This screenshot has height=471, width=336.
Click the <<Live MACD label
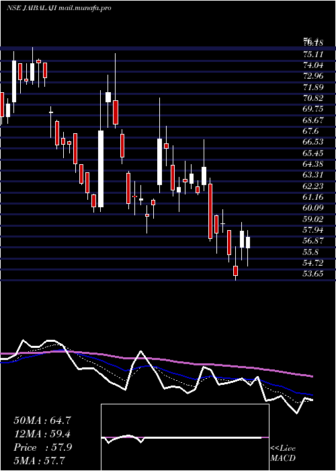[283, 453]
